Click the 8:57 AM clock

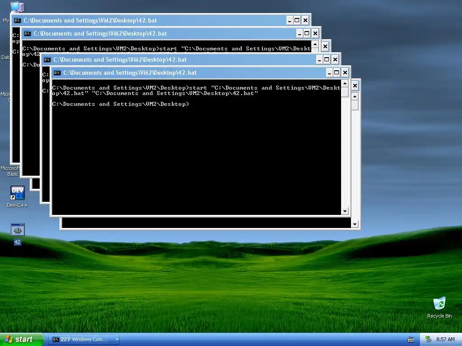pos(445,339)
